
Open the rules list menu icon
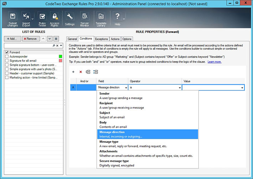56,39
